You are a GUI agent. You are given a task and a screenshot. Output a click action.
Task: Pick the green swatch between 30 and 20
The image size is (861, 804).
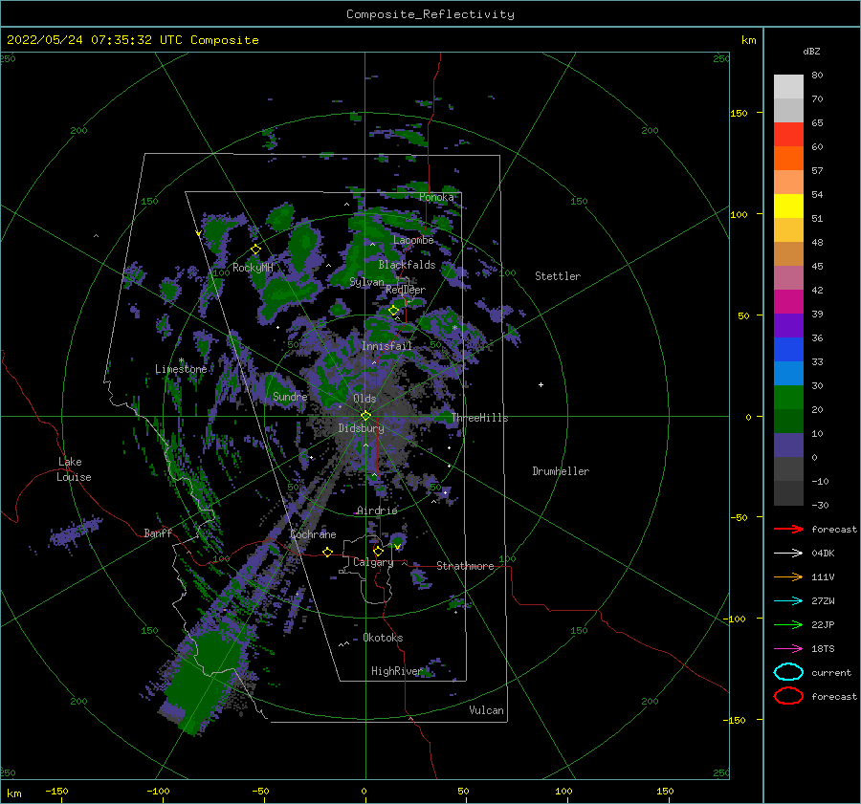(788, 398)
